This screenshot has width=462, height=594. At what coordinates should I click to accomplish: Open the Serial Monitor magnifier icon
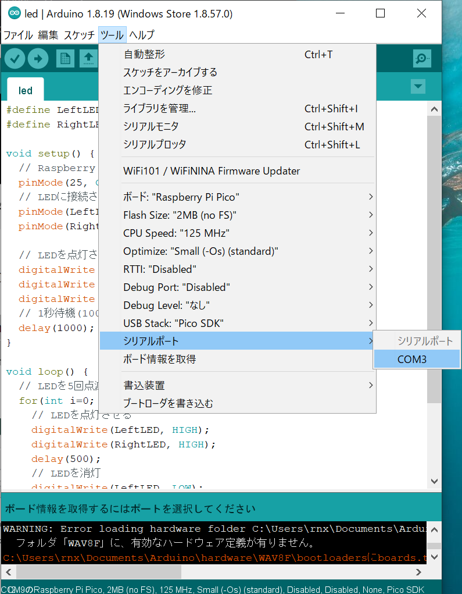[422, 59]
